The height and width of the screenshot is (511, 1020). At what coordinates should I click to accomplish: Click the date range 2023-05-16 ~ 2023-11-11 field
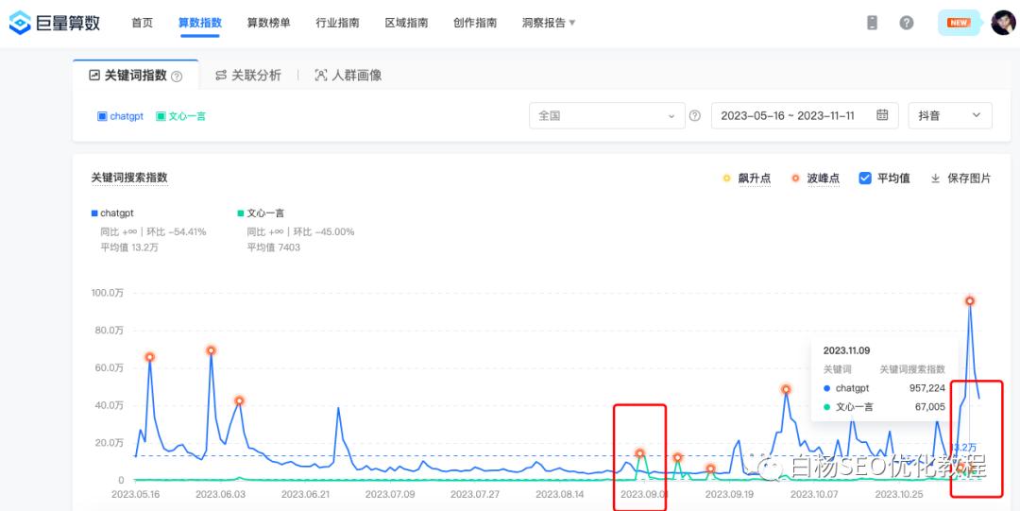pos(805,115)
